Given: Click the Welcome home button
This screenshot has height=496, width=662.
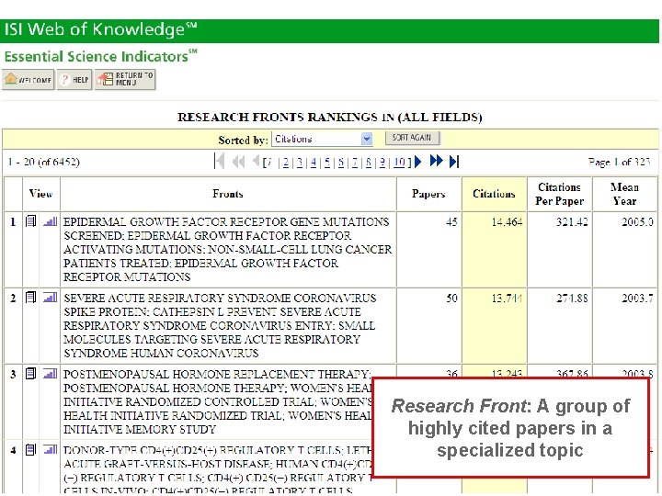Looking at the screenshot, I should pyautogui.click(x=28, y=80).
